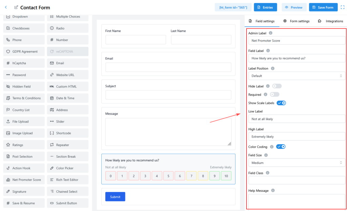The width and height of the screenshot is (347, 211).
Task: Add the File Upload field
Action: point(24,121)
